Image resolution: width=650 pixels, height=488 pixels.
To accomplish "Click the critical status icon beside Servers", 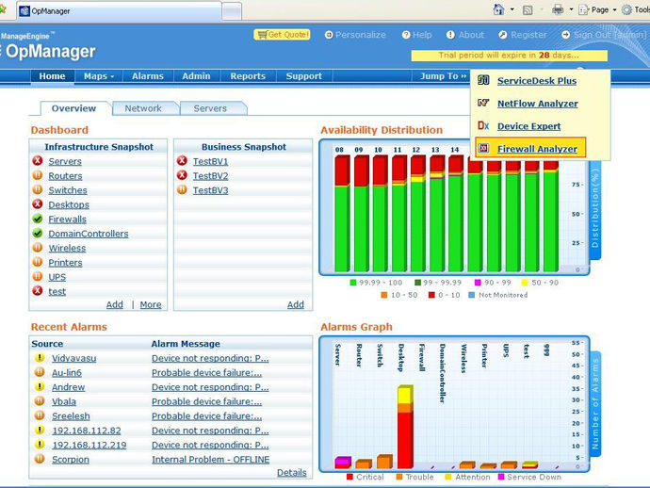I will (x=38, y=160).
